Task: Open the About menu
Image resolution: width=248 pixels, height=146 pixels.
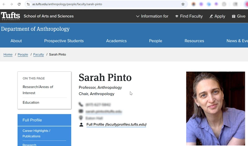Action: point(16,41)
